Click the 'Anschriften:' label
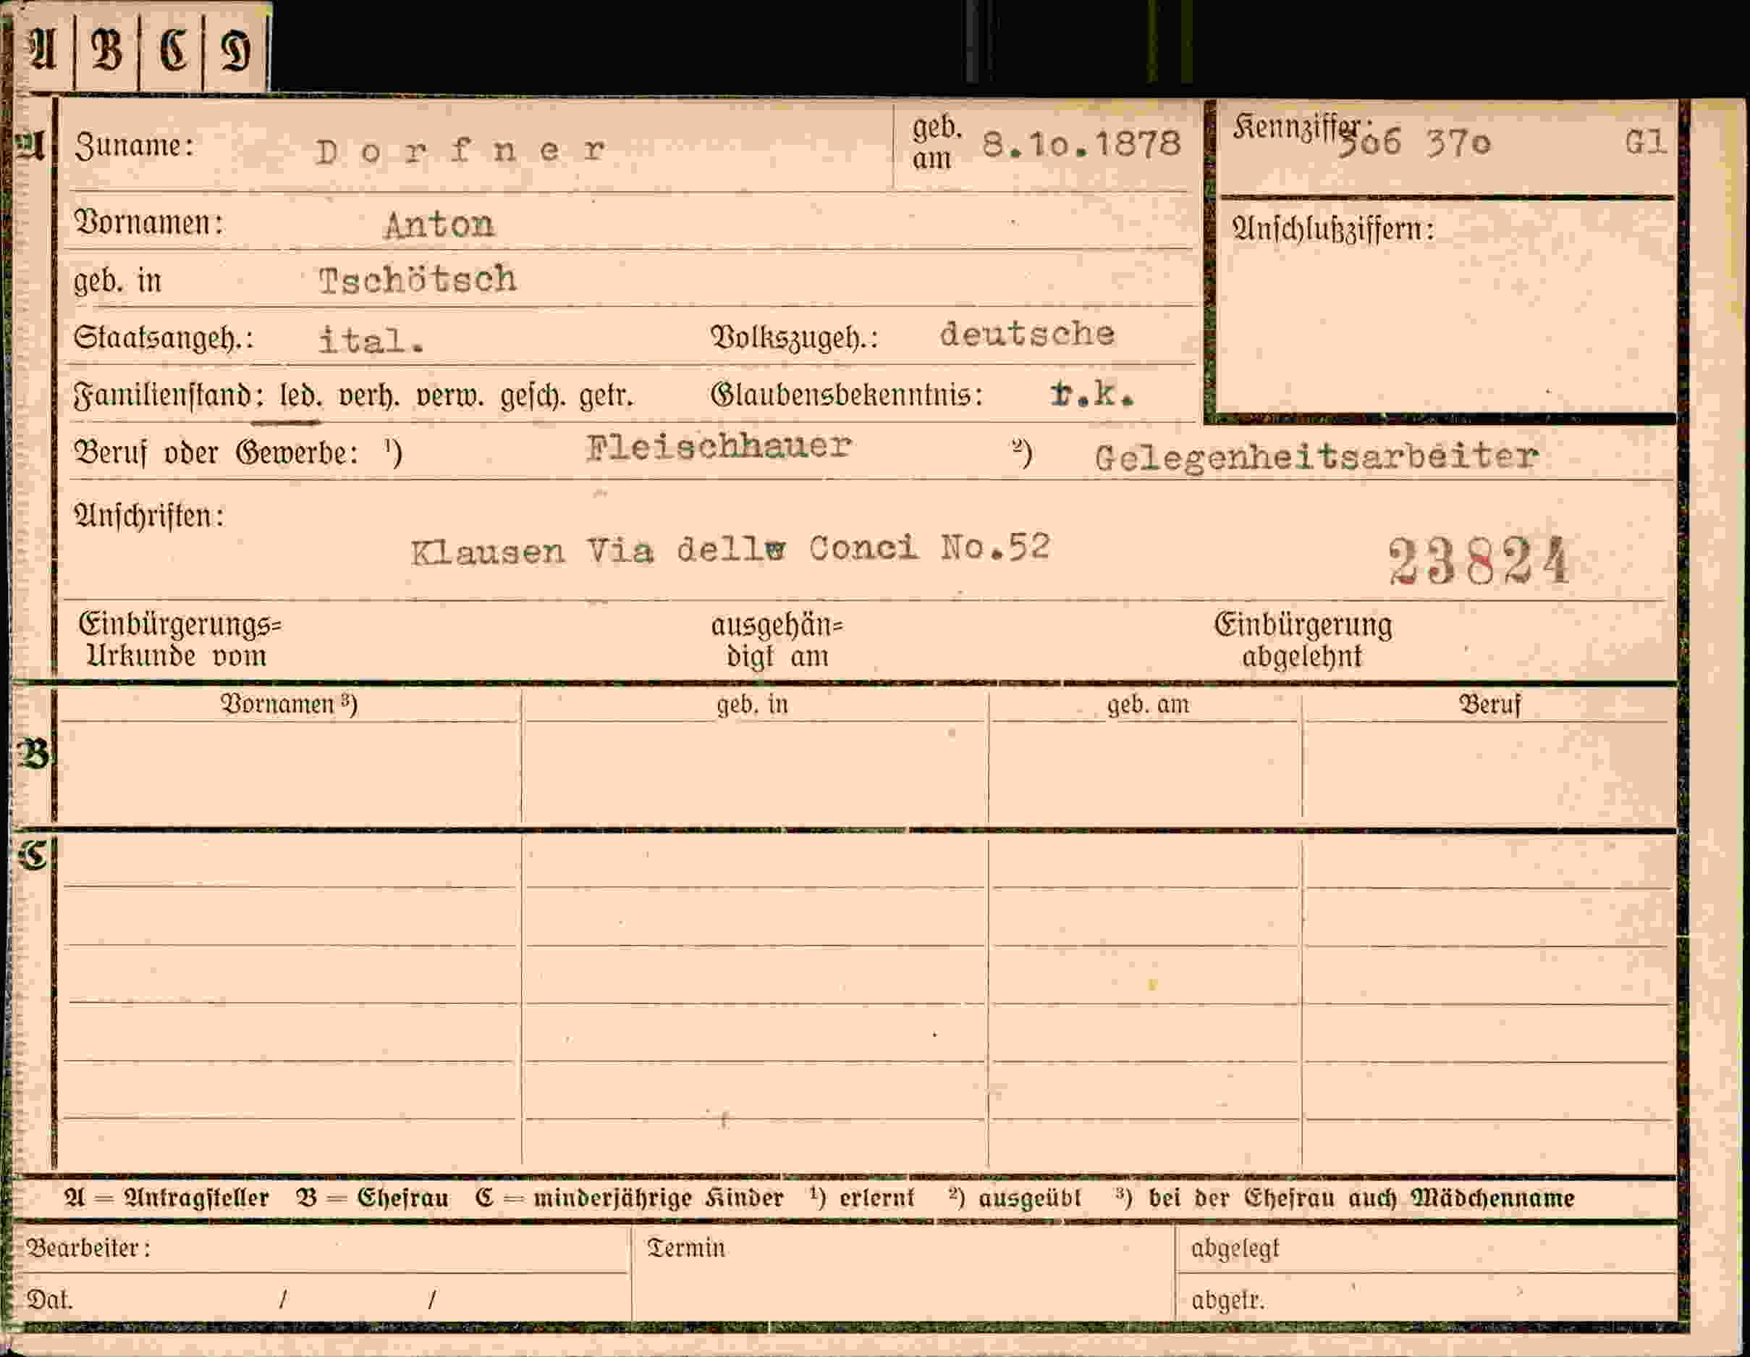The image size is (1750, 1357). point(149,516)
